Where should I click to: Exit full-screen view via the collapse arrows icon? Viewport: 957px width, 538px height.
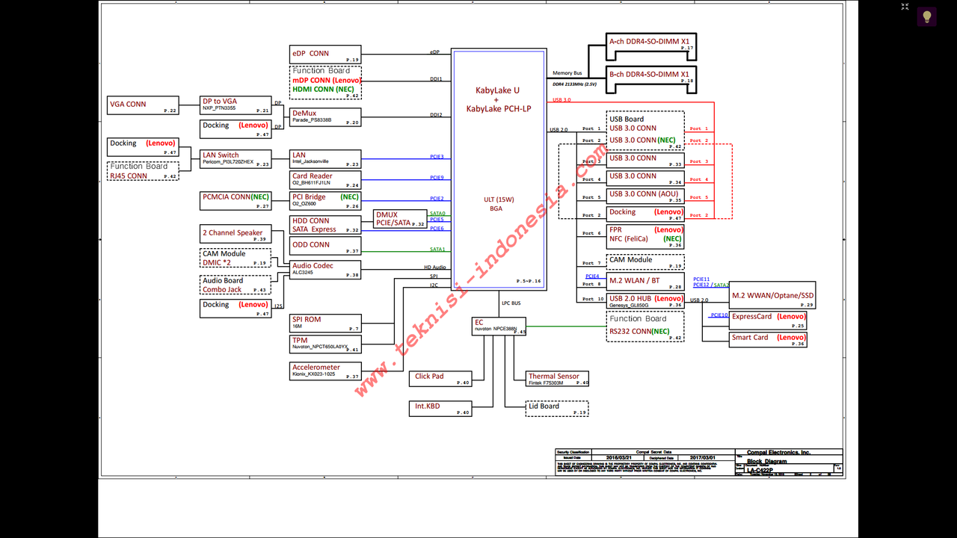pos(905,7)
